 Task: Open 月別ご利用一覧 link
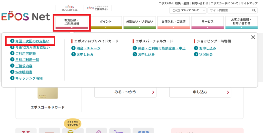(27, 60)
